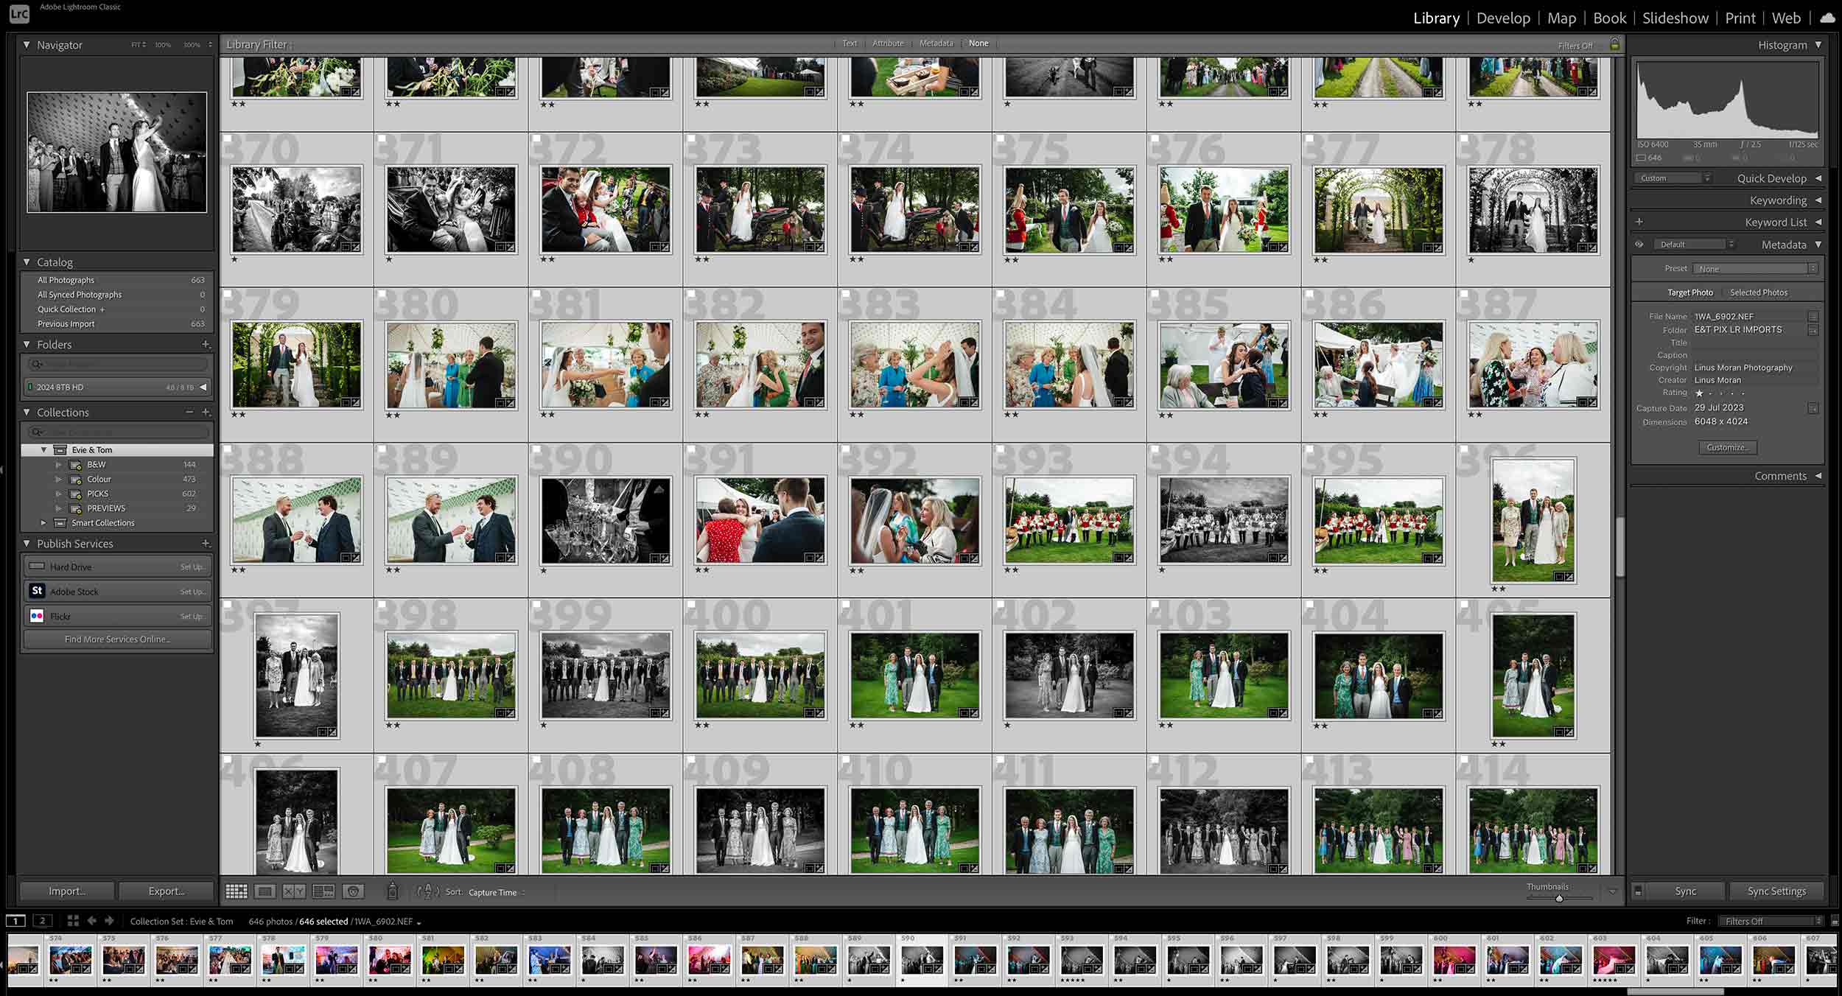Image resolution: width=1842 pixels, height=996 pixels.
Task: Open People view icon
Action: [x=354, y=891]
